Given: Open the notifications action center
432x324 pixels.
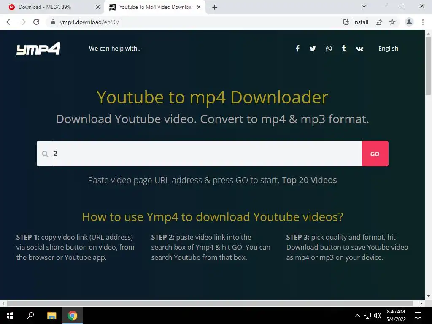Looking at the screenshot, I should point(418,316).
